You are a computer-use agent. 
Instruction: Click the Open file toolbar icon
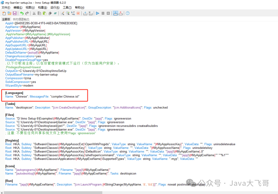coord(9,13)
